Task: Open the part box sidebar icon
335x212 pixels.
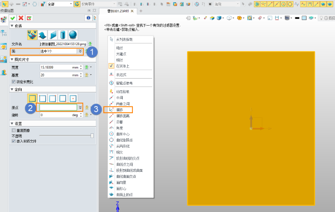Action: (4, 46)
